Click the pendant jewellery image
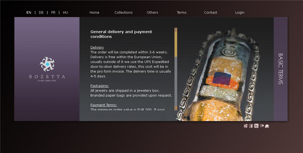Image resolution: width=303 pixels, height=153 pixels. 225,74
